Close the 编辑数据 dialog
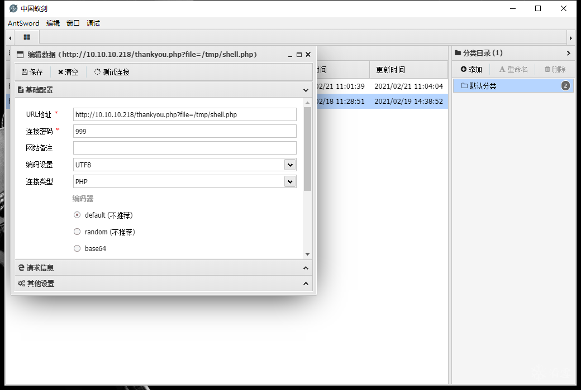The width and height of the screenshot is (581, 390). click(x=308, y=55)
